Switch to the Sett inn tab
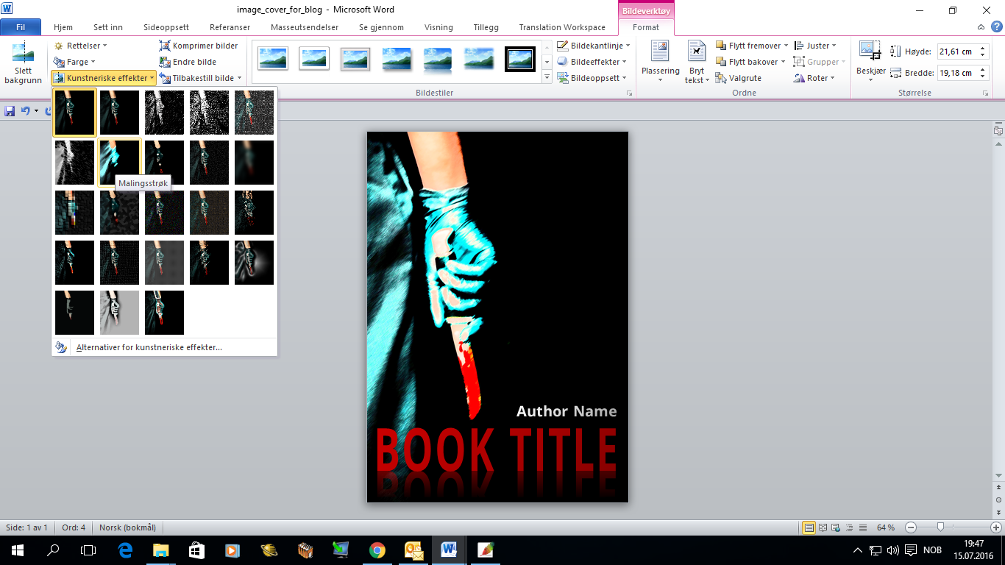Screen dimensions: 1005x565 [107, 27]
